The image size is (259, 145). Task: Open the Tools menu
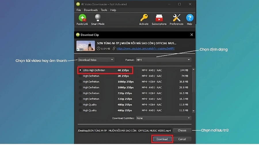(104, 10)
